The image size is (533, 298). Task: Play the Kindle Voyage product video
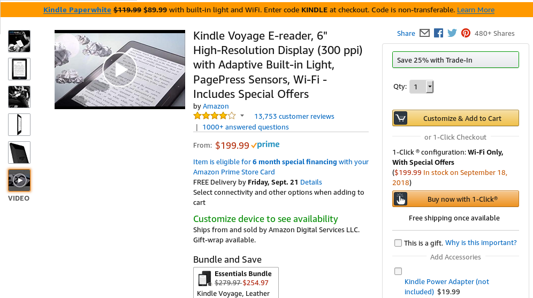tap(119, 70)
